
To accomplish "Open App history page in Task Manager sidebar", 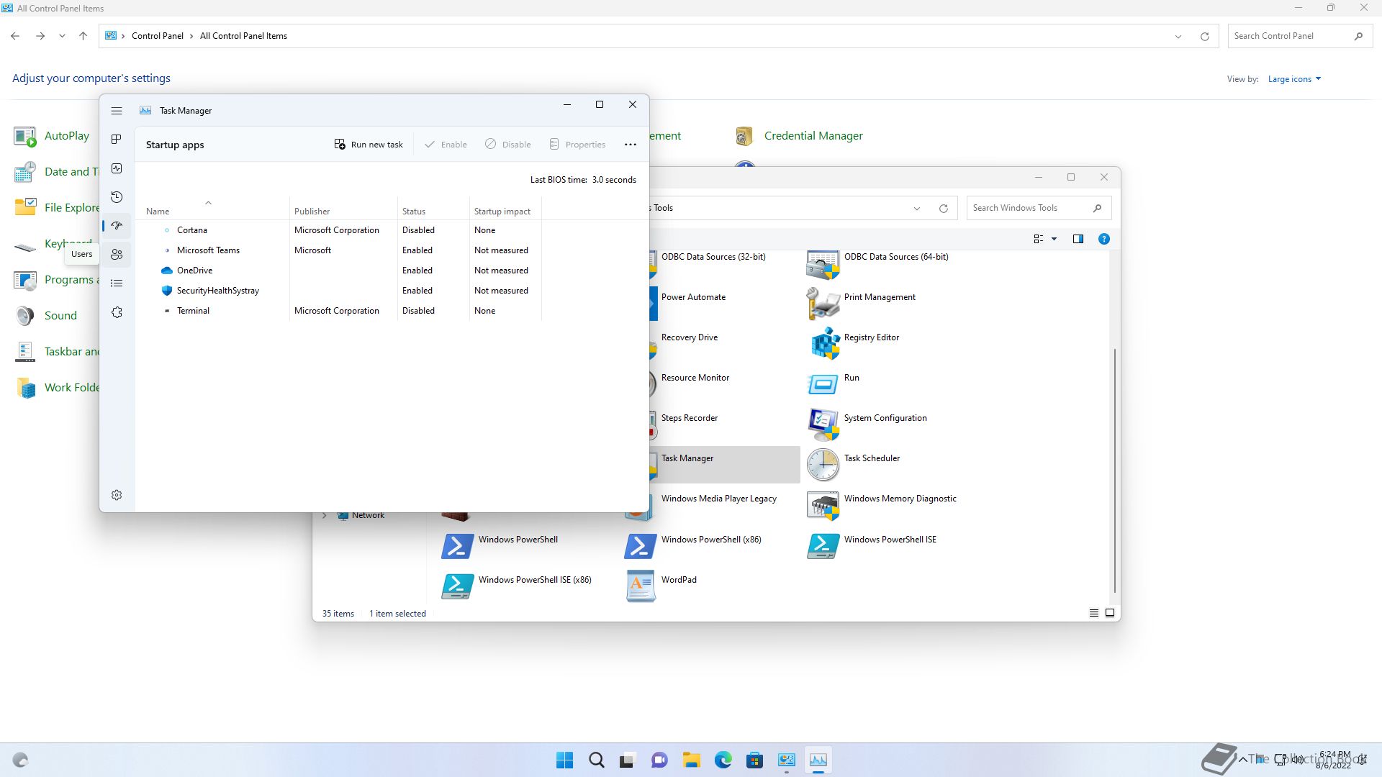I will [117, 197].
